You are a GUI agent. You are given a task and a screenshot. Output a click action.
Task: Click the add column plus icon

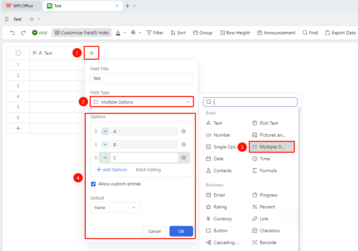click(x=92, y=53)
